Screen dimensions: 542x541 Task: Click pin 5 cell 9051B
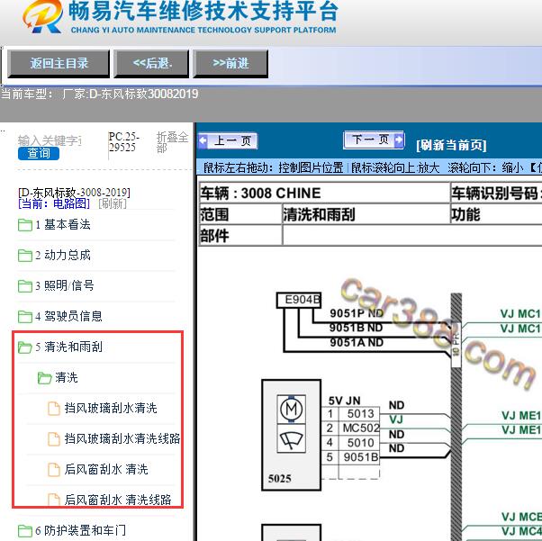tap(360, 457)
